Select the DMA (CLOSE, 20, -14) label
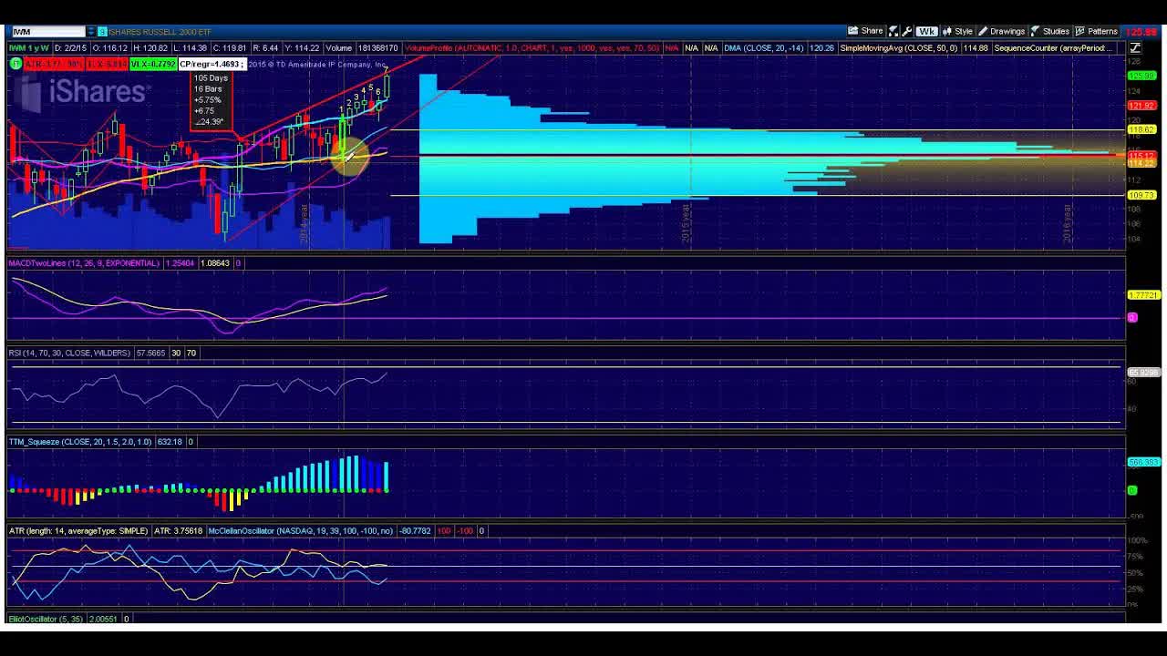 [x=764, y=47]
